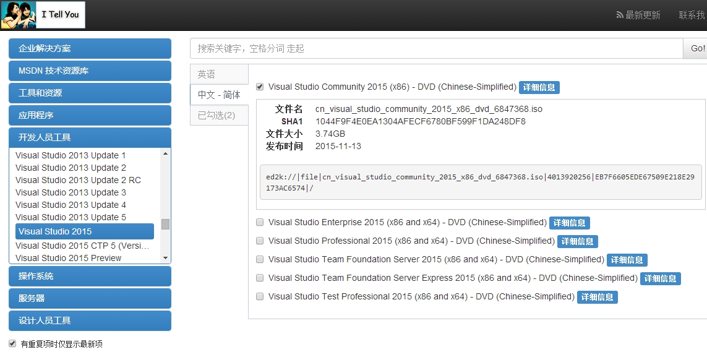The image size is (707, 352).
Task: Uncheck Visual Studio Community 2015 checkbox
Action: pos(260,87)
